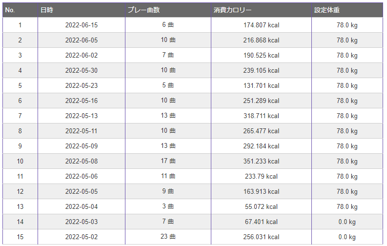Click the 251.289 kcal value
This screenshot has width=387, height=246.
[262, 101]
